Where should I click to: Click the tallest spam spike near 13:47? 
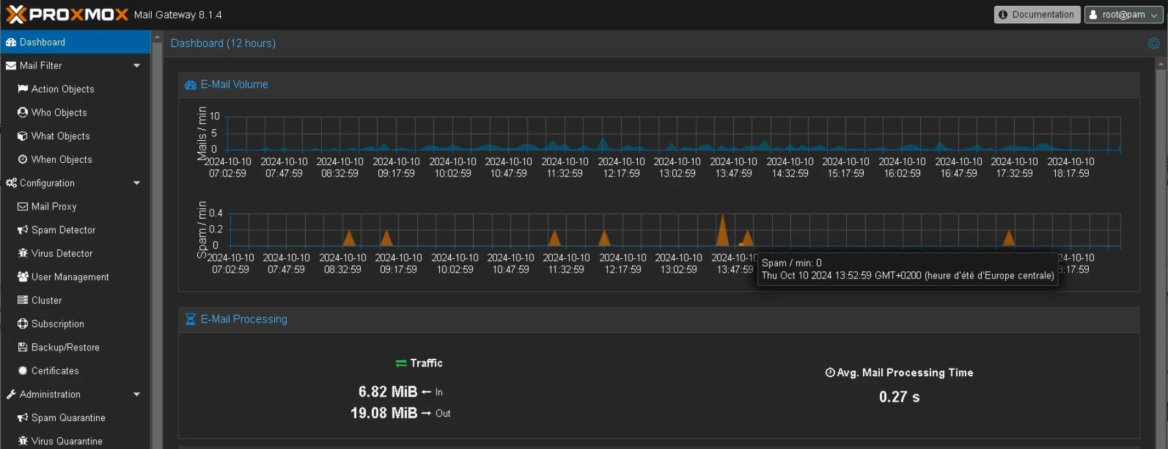pos(722,230)
